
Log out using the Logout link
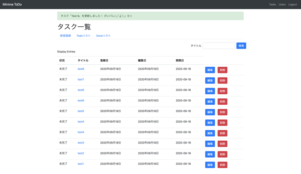293,5
